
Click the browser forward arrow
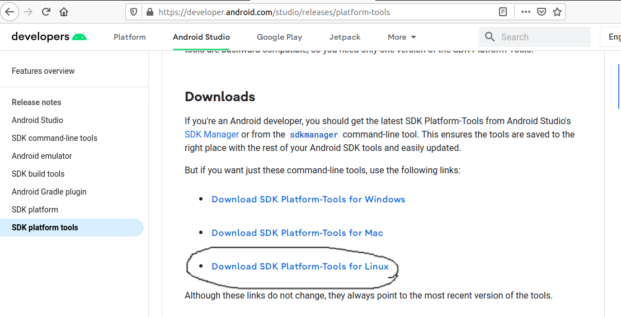click(28, 12)
